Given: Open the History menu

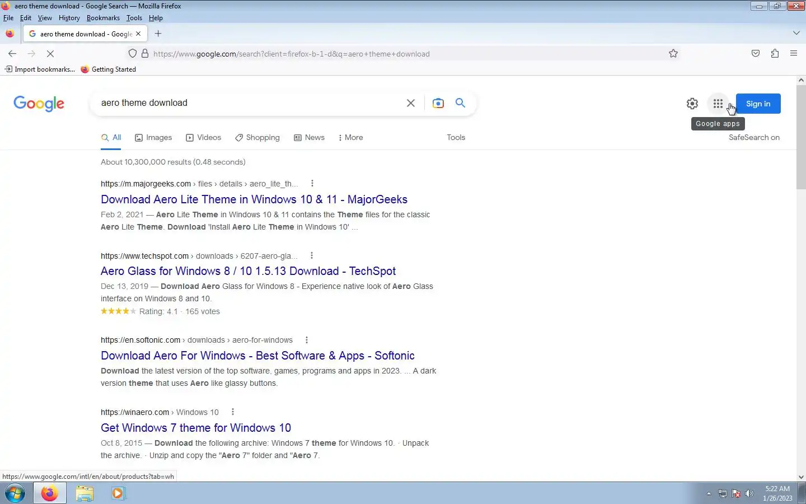Looking at the screenshot, I should pyautogui.click(x=69, y=18).
